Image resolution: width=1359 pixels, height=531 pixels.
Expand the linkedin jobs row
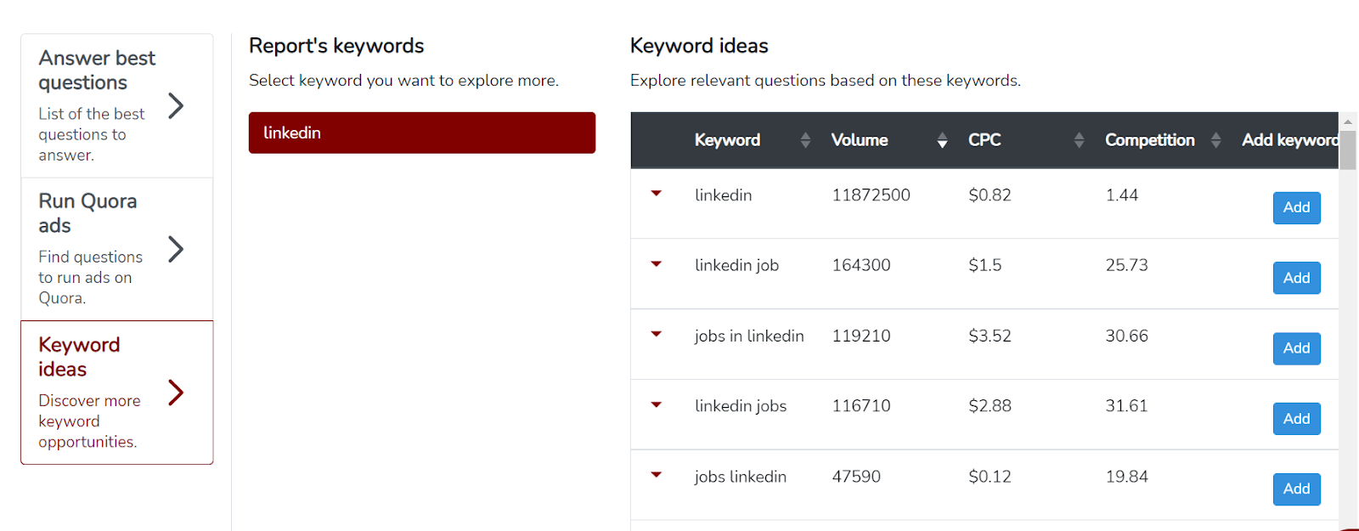[x=656, y=405]
